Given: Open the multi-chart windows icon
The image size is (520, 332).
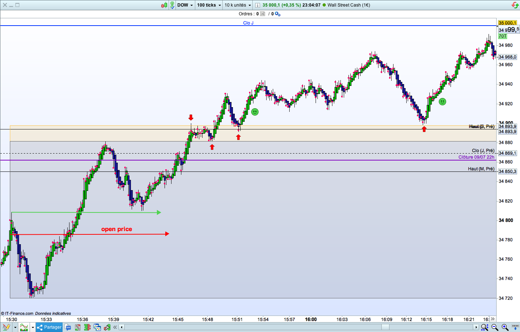Looking at the screenshot, I should click(97, 327).
